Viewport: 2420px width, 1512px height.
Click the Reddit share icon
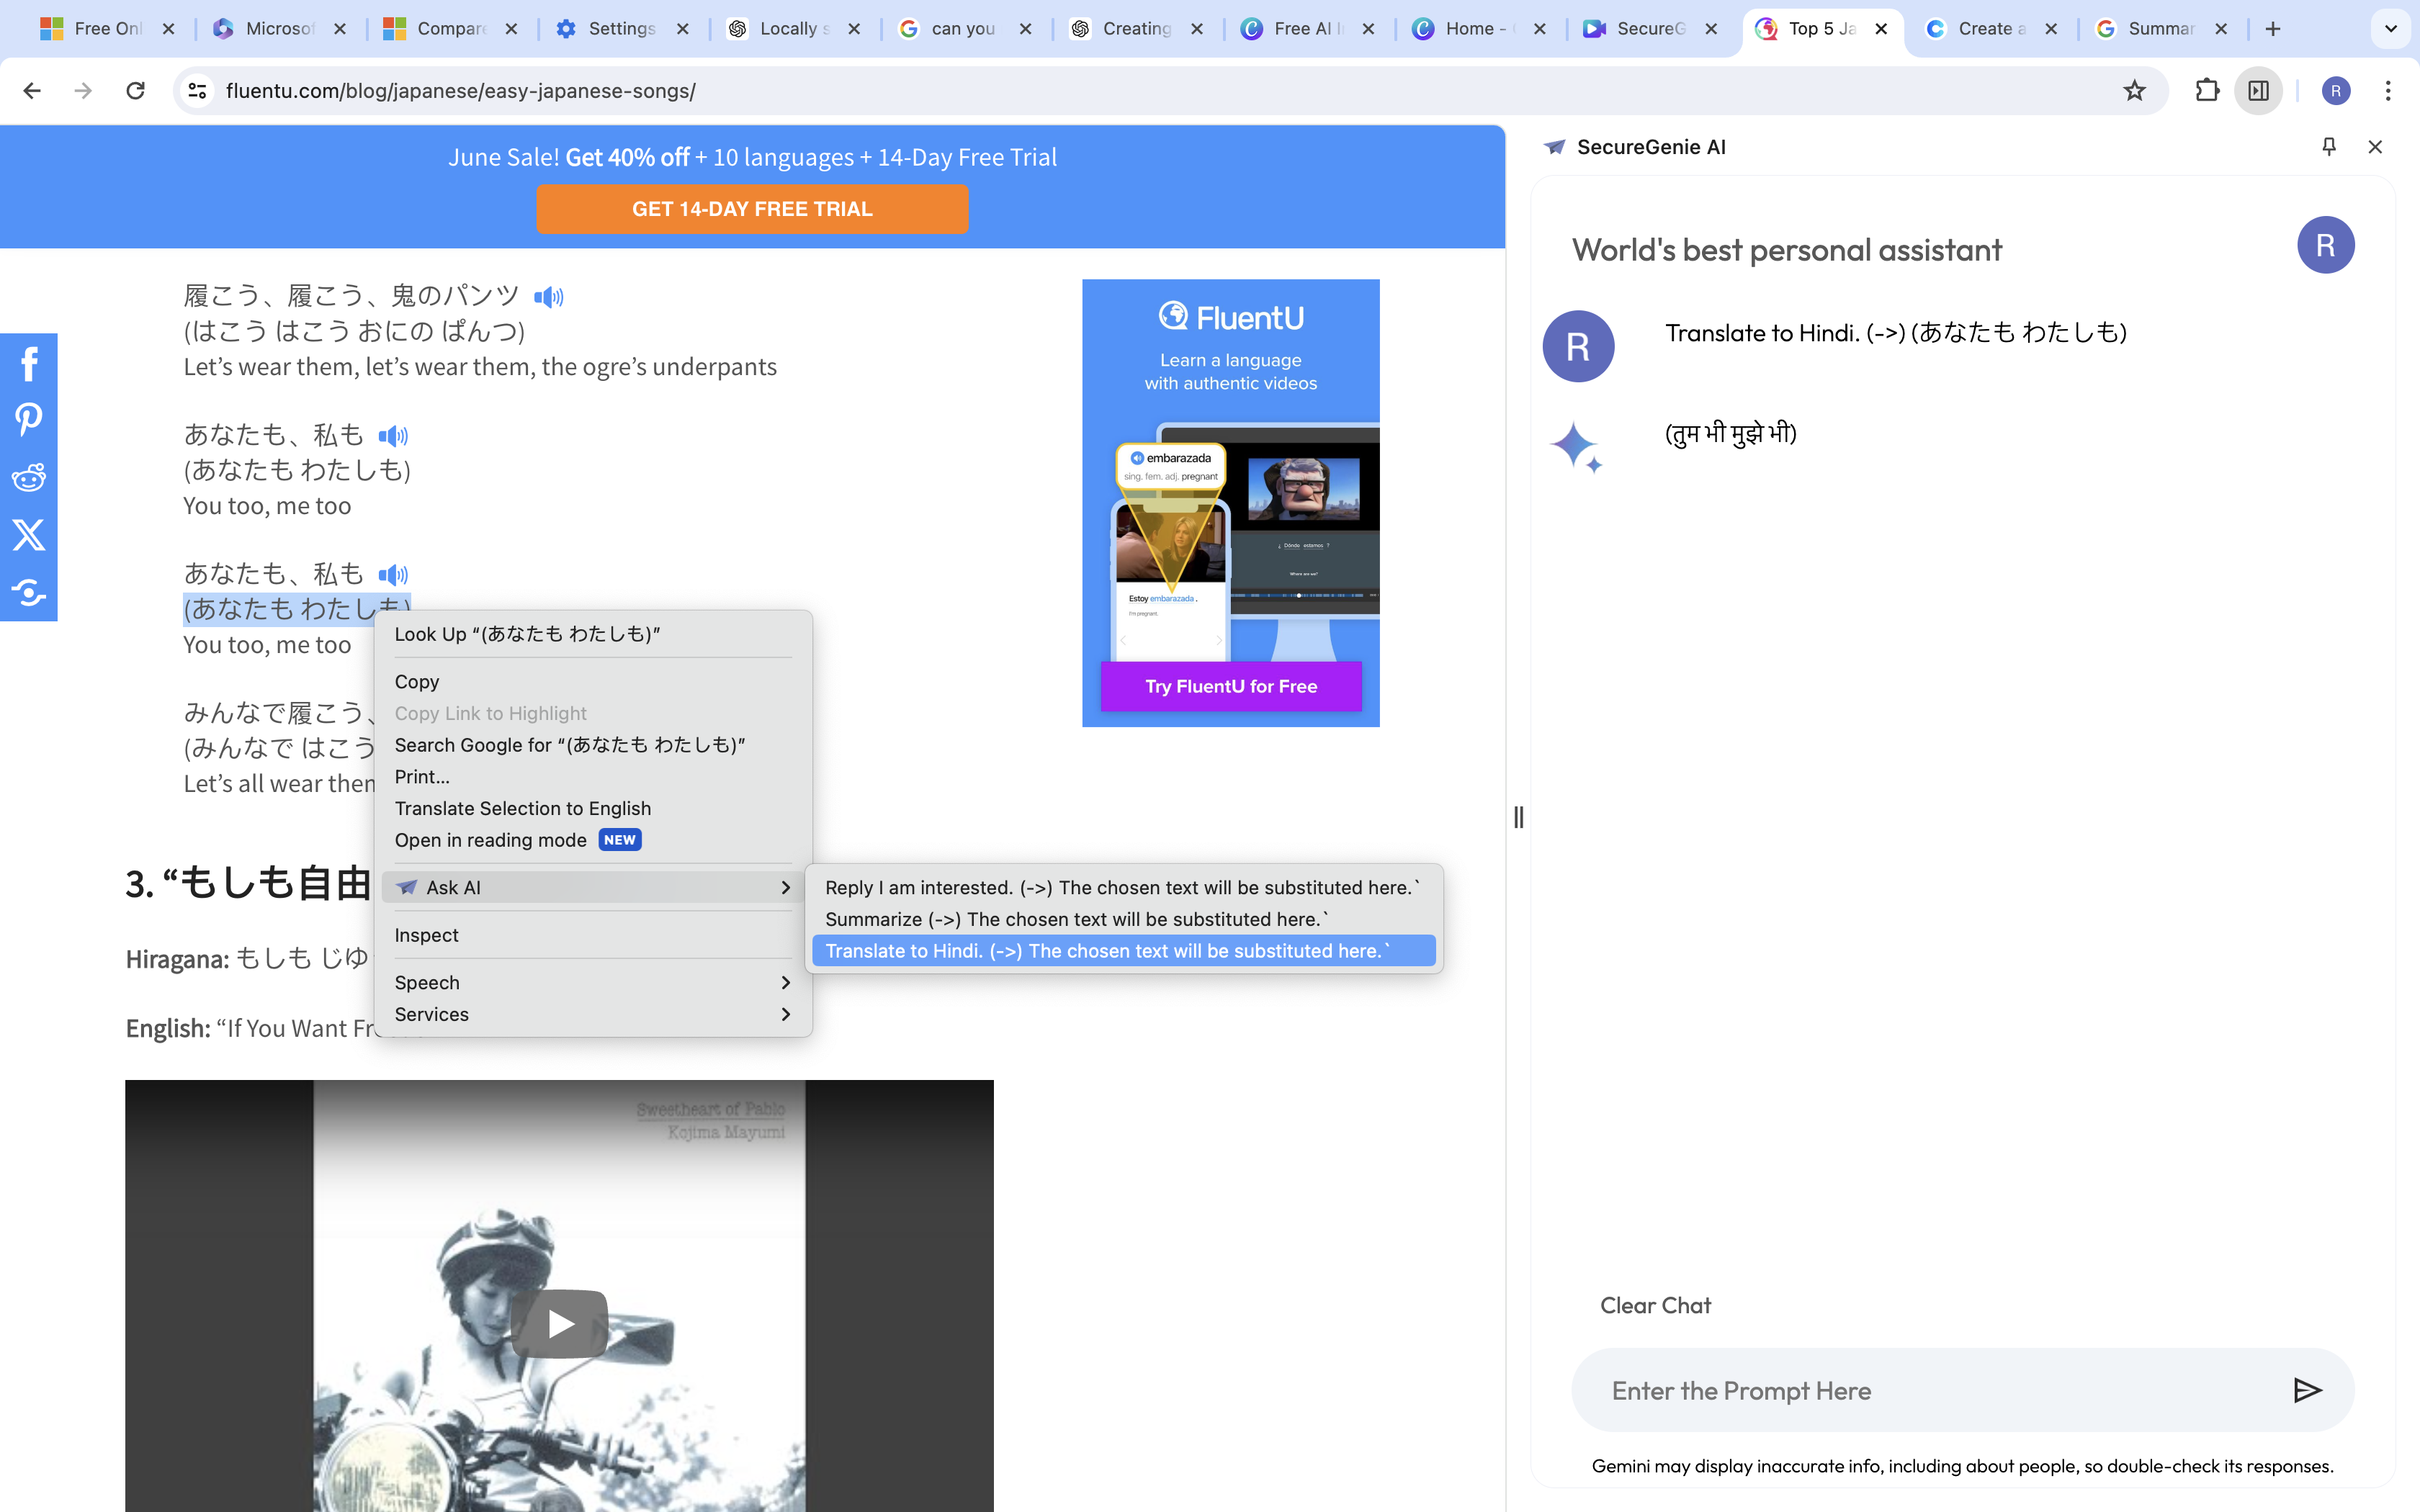(x=29, y=477)
